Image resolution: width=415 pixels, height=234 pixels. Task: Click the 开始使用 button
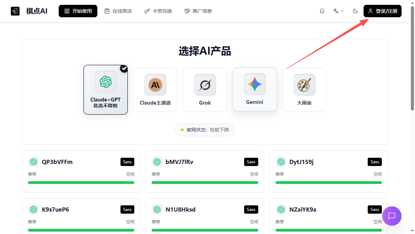(x=78, y=11)
